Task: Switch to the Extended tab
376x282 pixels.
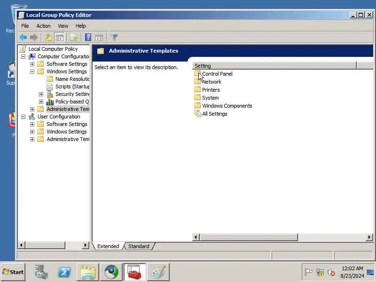Action: click(x=108, y=246)
